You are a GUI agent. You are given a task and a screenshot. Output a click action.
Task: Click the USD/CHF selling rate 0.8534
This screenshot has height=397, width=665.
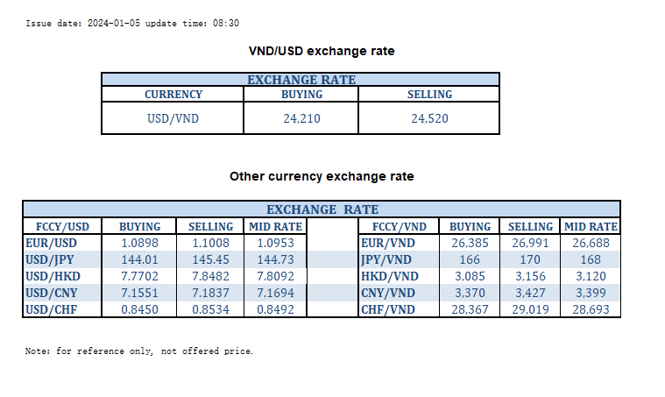coord(211,308)
